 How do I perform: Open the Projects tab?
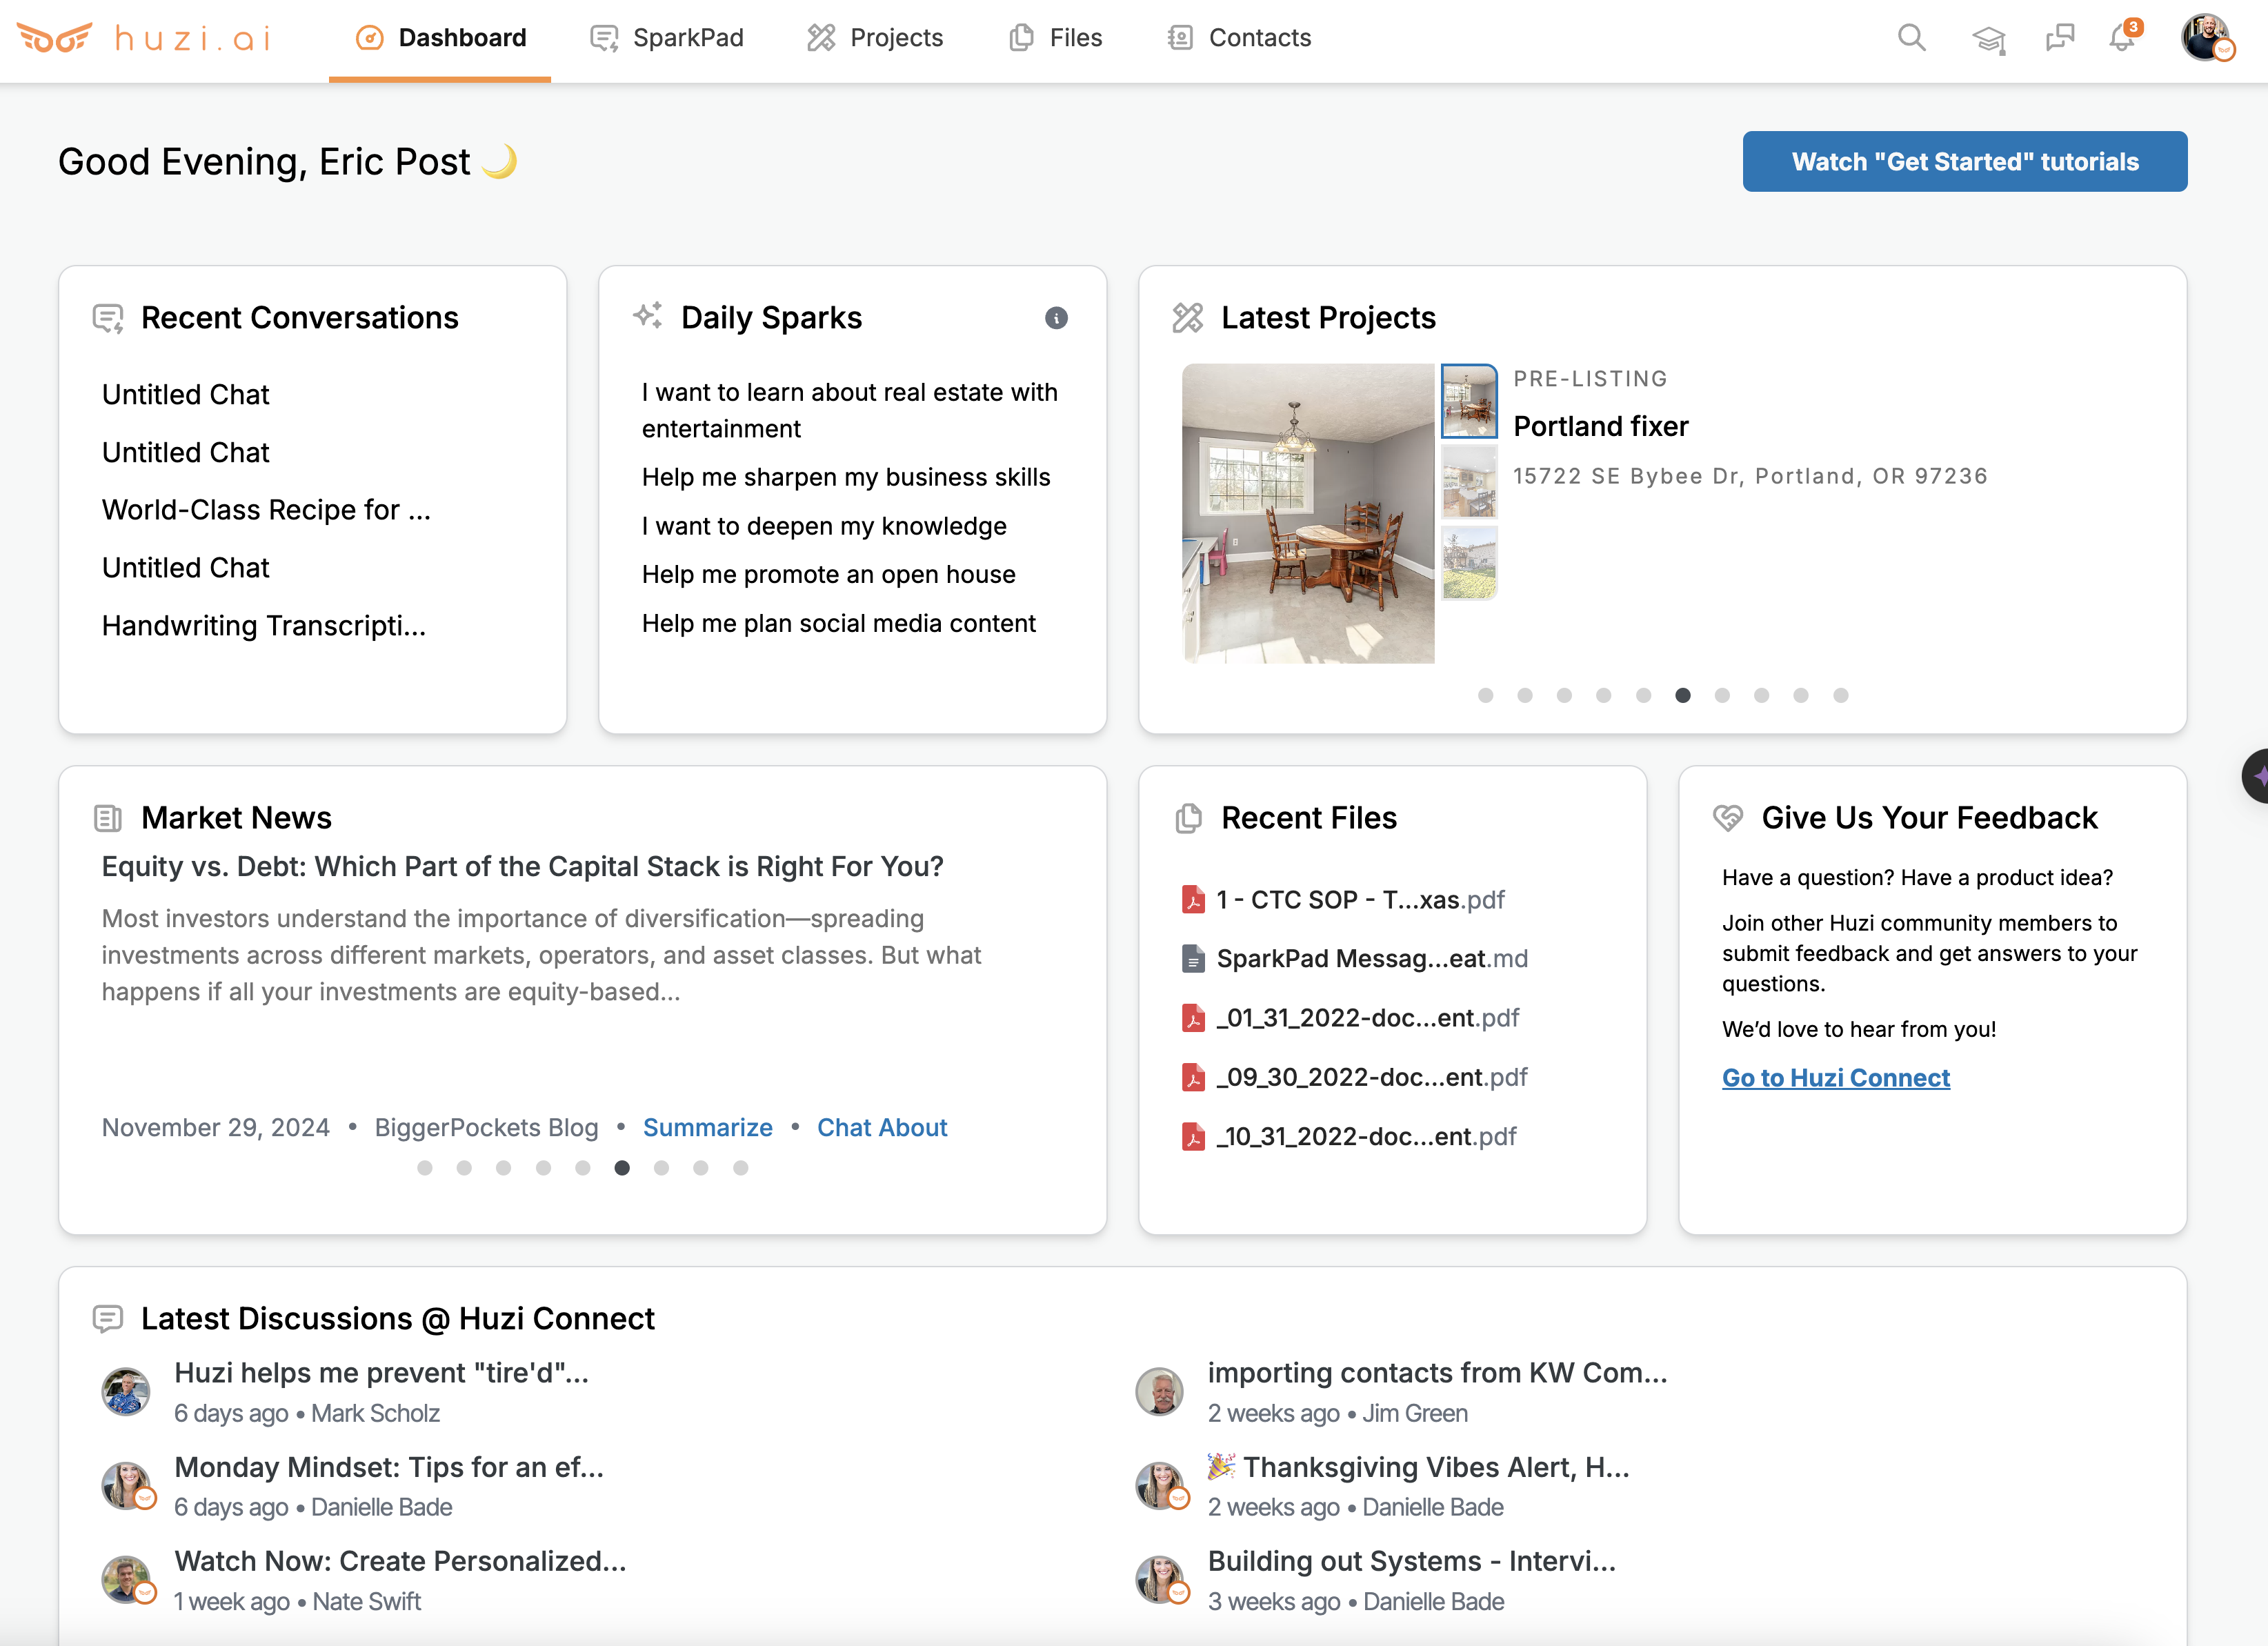[875, 38]
